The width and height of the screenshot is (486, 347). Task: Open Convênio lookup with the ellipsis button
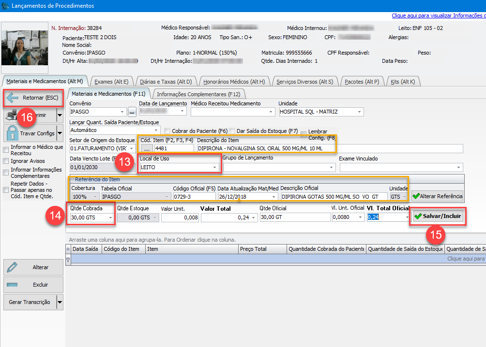(132, 112)
